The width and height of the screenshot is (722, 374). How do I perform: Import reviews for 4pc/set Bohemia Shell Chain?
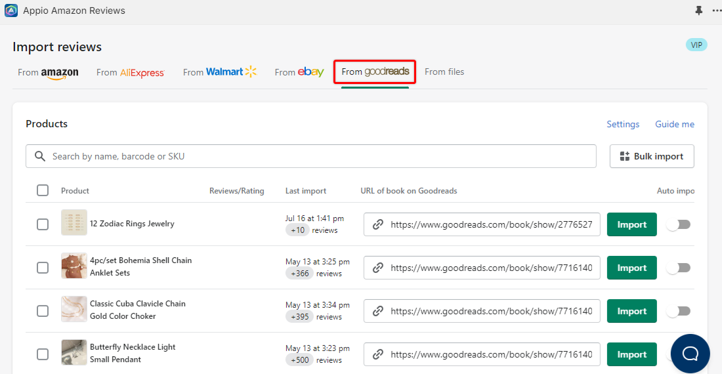click(x=631, y=268)
